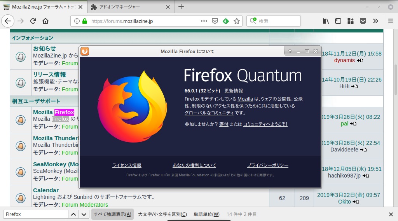Open the Mozilla link in About dialog

(245, 99)
